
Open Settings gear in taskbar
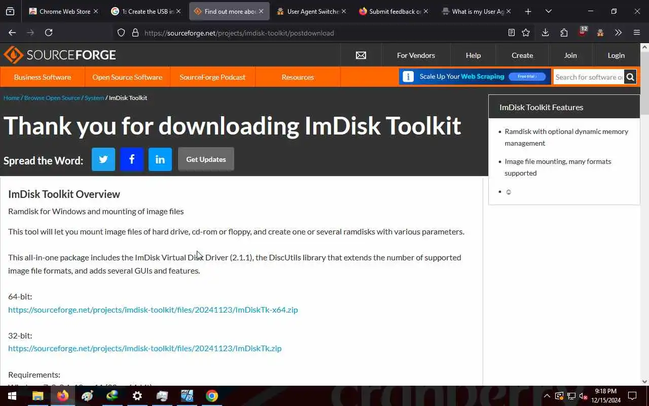tap(137, 396)
